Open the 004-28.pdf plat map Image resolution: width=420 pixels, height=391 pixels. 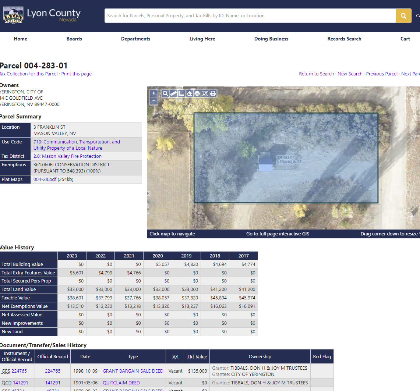tap(45, 179)
